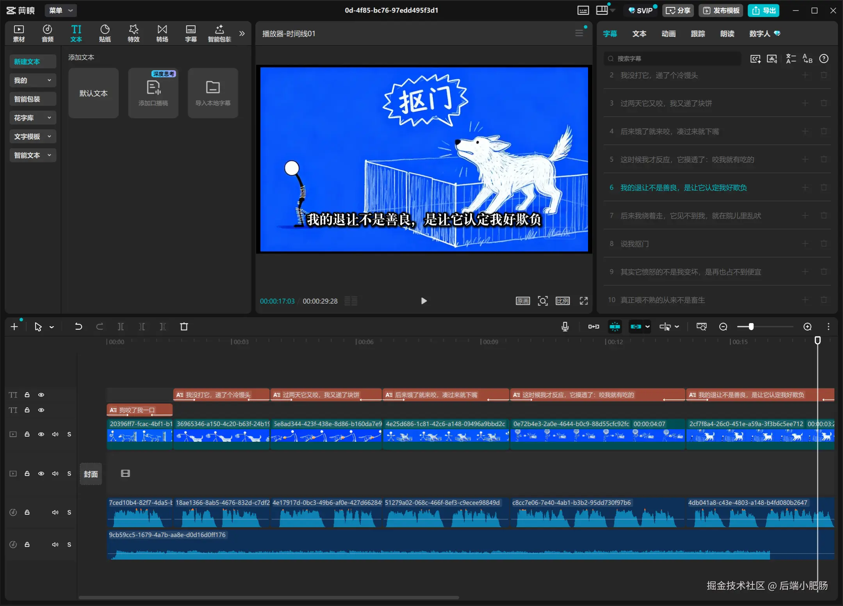Click the fullscreen preview icon
The height and width of the screenshot is (606, 843).
coord(583,301)
